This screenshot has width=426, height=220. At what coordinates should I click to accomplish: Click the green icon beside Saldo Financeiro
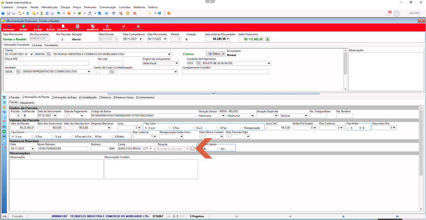[268, 39]
